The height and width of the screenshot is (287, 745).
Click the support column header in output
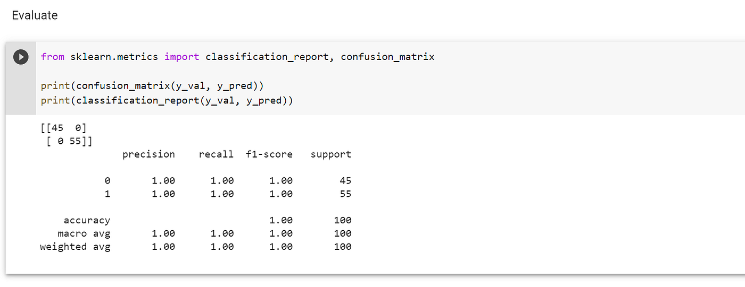click(331, 154)
